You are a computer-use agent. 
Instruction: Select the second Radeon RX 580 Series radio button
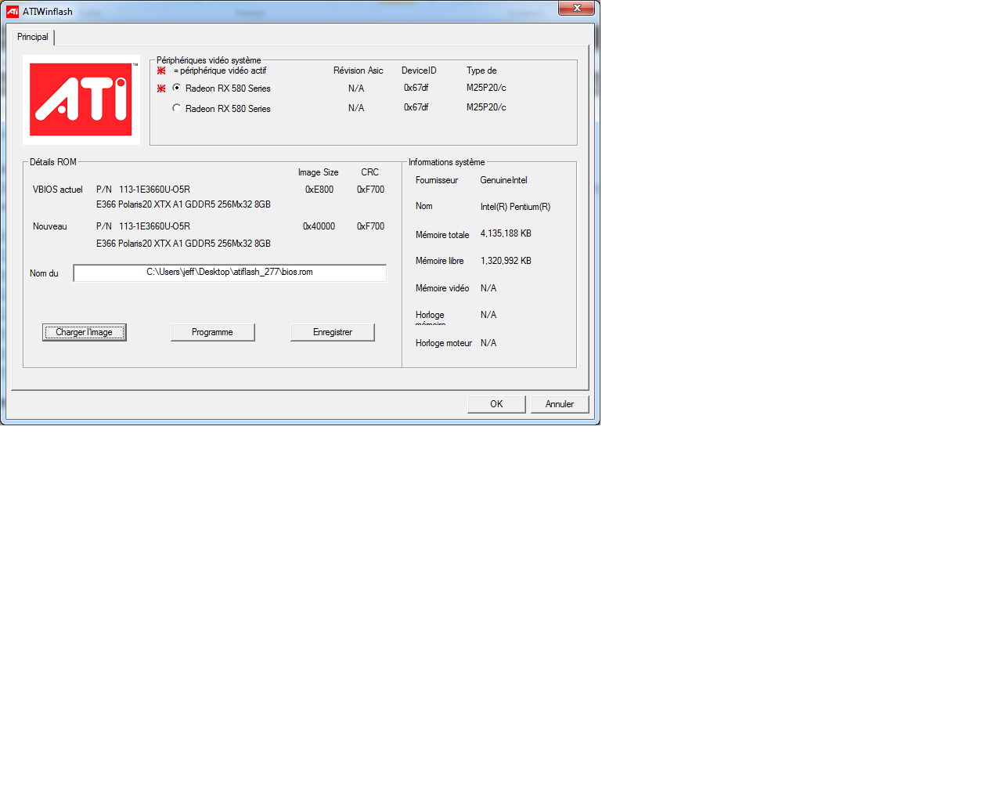click(x=177, y=108)
